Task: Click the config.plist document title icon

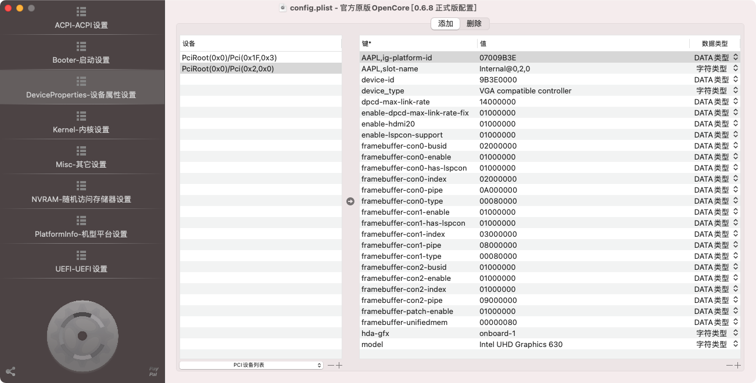Action: pyautogui.click(x=282, y=8)
